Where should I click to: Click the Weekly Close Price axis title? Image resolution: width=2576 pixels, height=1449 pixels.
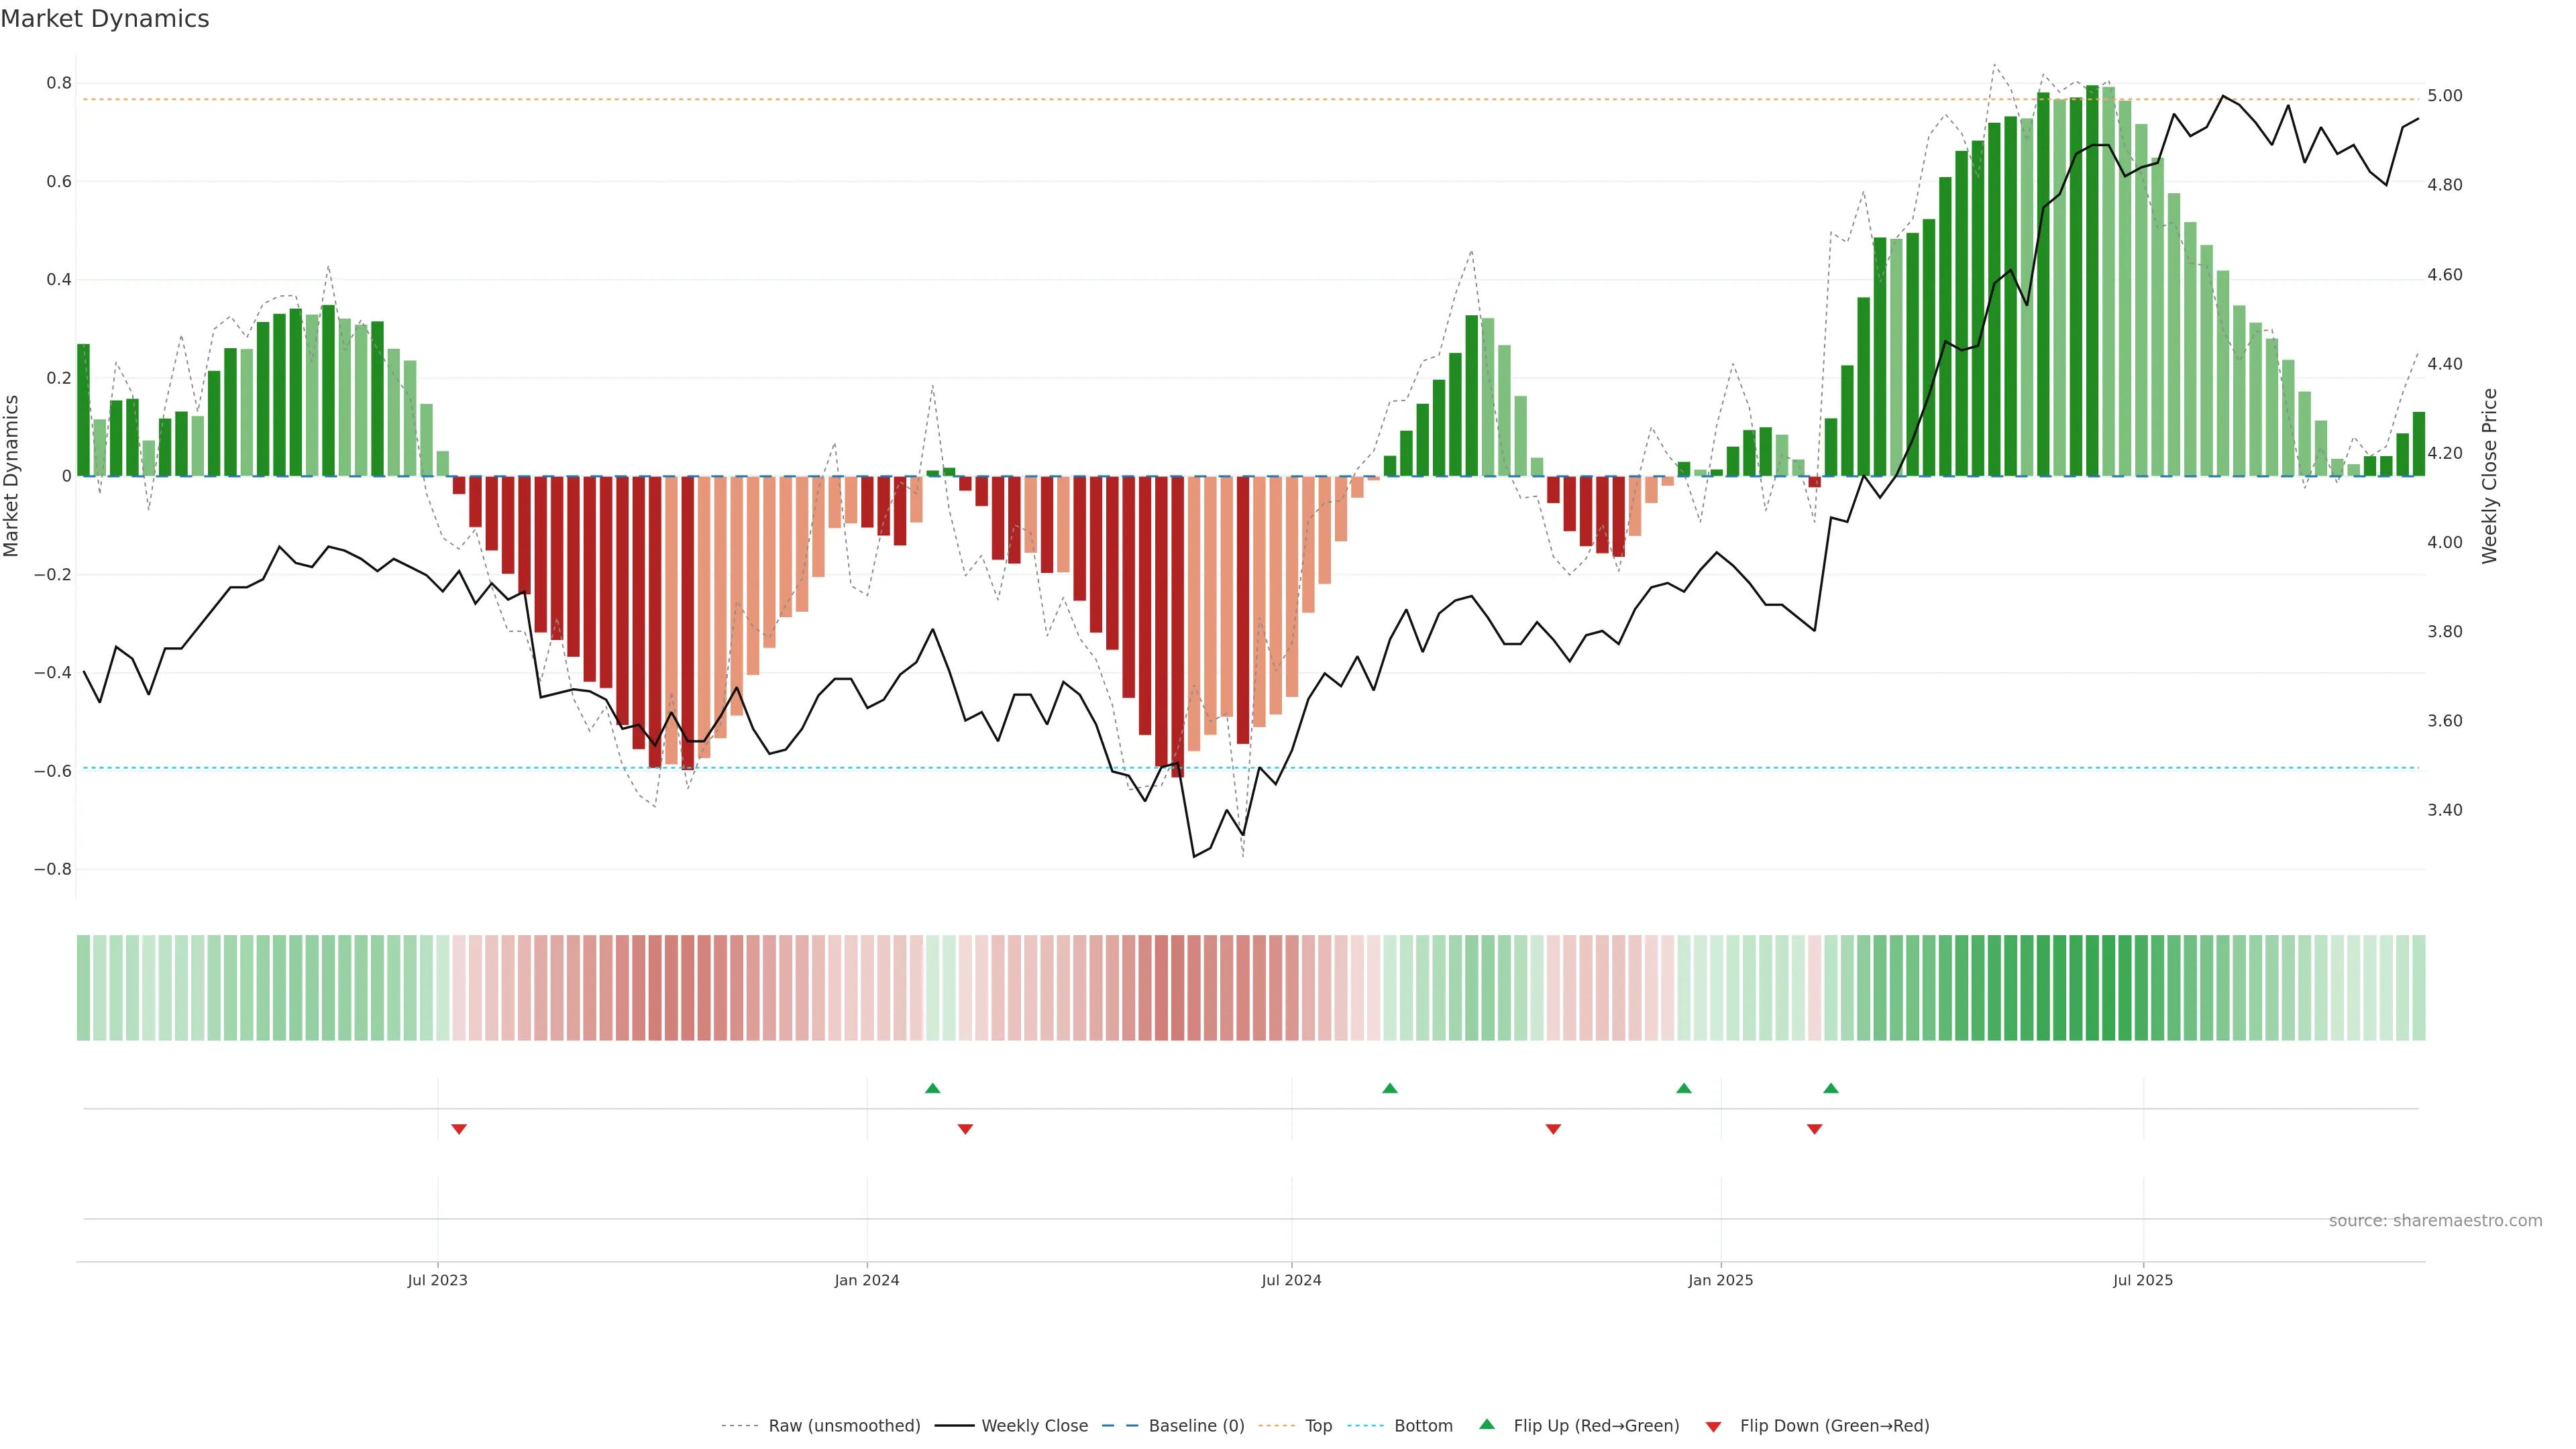pos(2489,476)
